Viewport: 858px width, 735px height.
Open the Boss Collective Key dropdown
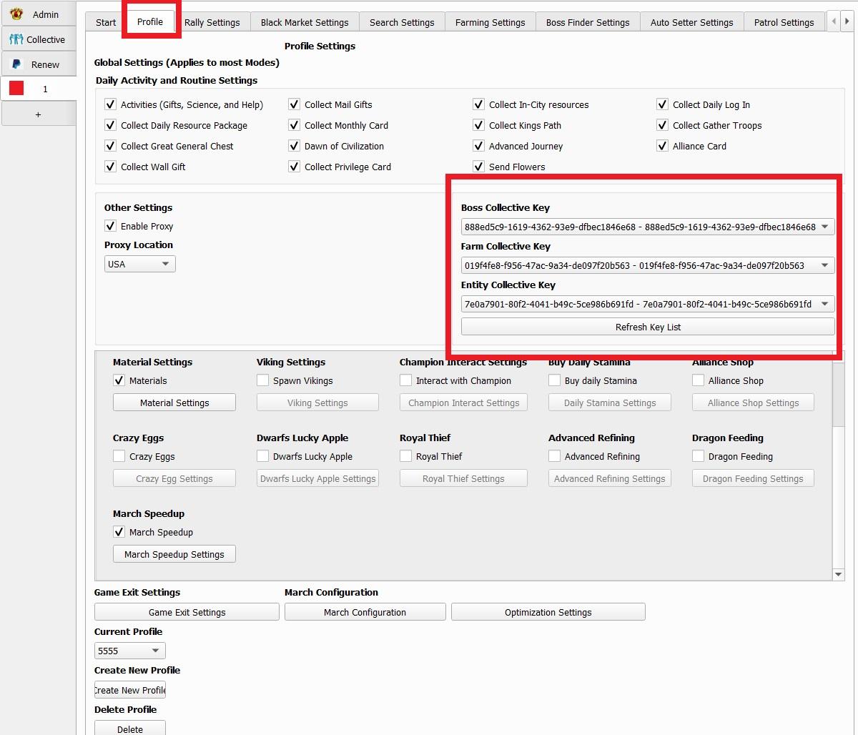pos(647,227)
